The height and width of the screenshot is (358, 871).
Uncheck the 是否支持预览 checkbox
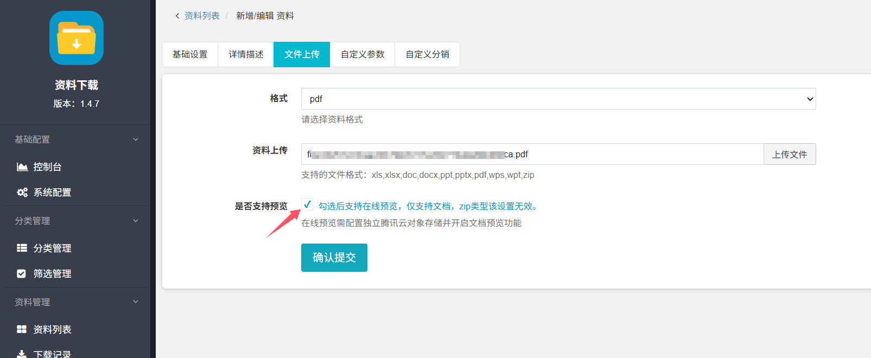pyautogui.click(x=307, y=204)
